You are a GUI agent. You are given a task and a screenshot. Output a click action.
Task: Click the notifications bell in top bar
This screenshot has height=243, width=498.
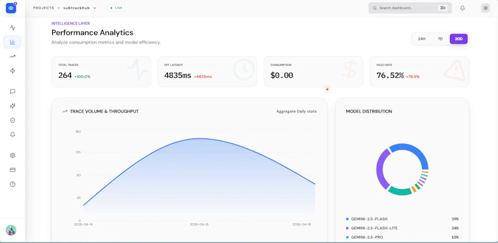pos(463,8)
